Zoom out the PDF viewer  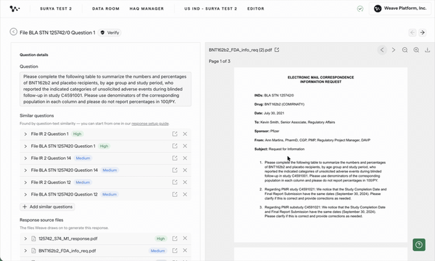[404, 50]
